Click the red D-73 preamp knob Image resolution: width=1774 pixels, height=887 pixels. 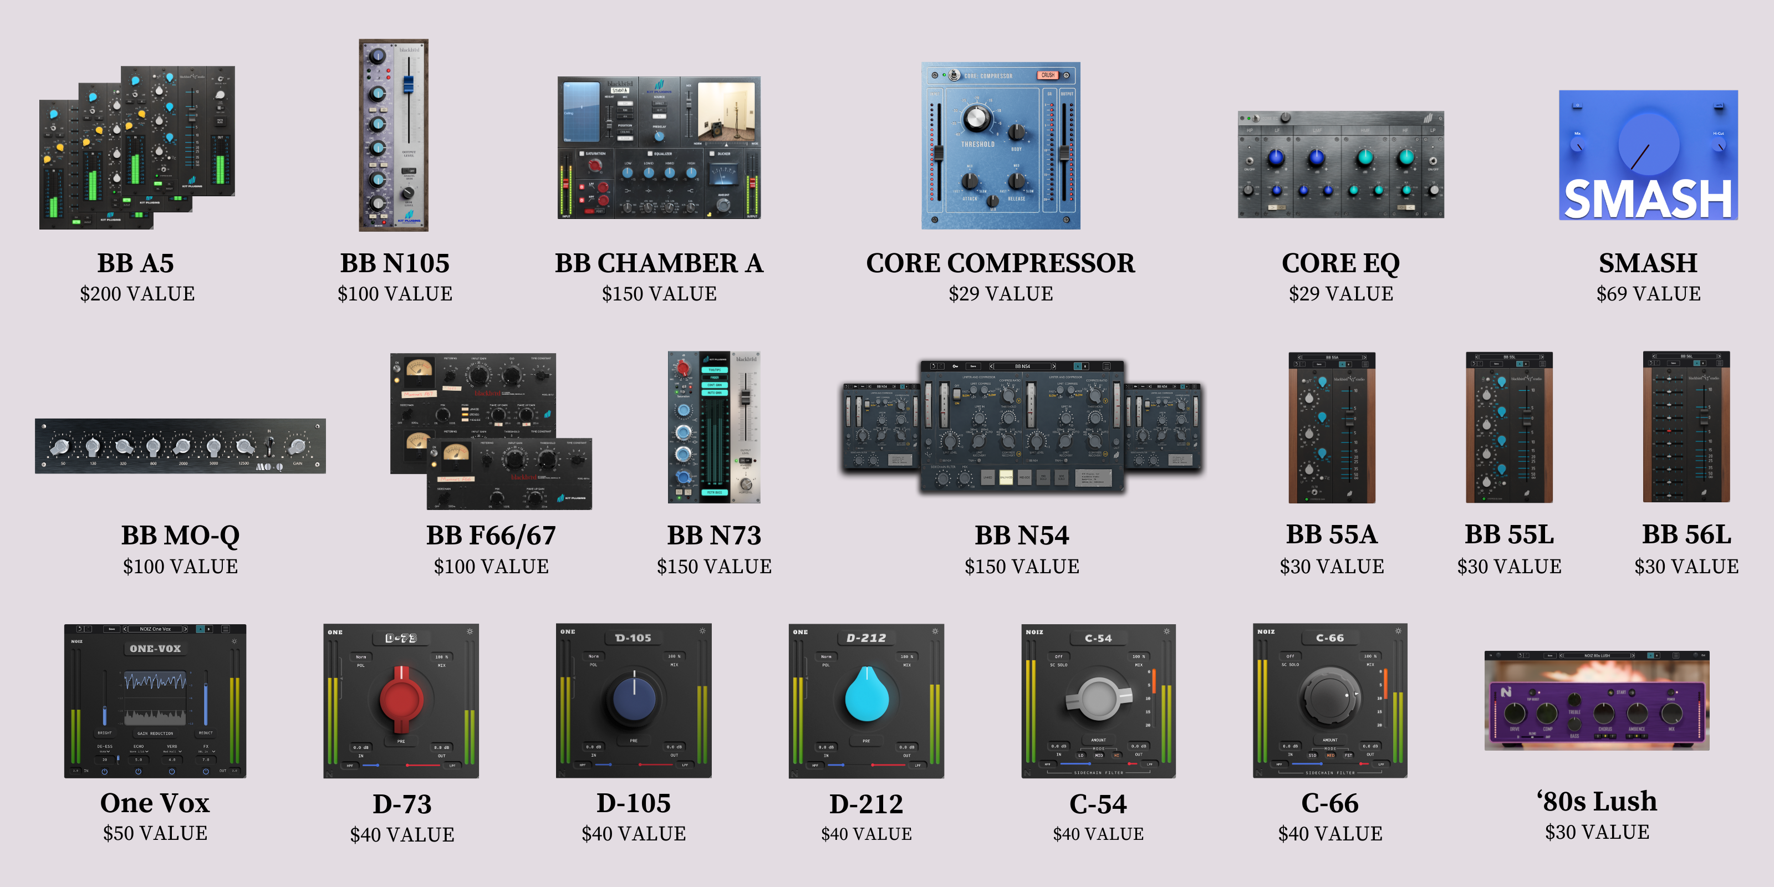pyautogui.click(x=401, y=699)
